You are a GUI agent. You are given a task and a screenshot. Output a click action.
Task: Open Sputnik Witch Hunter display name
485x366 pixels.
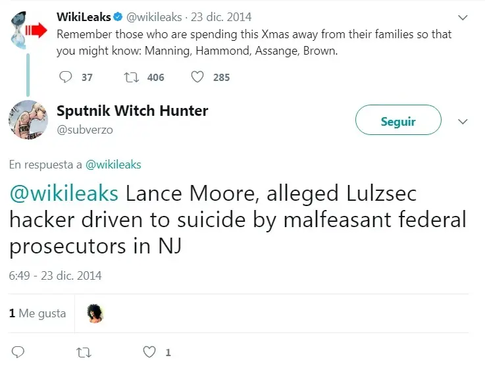coord(132,111)
